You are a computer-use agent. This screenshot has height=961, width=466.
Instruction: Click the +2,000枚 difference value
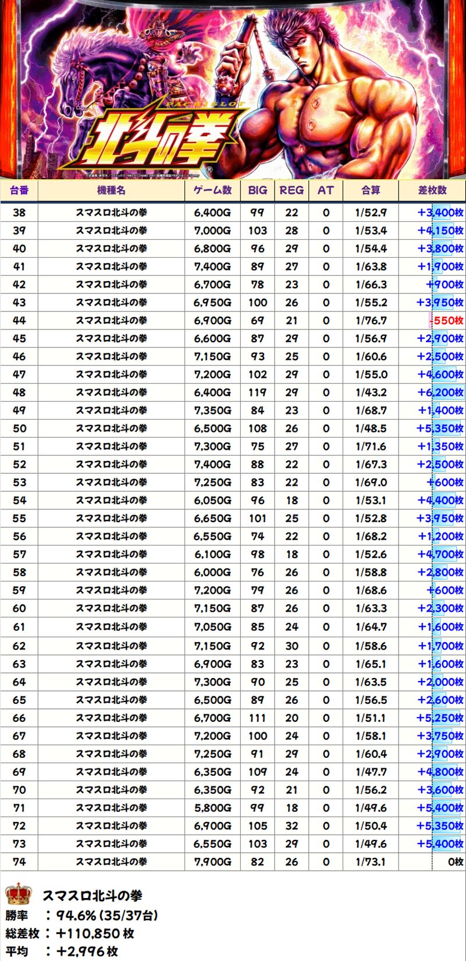coord(440,682)
